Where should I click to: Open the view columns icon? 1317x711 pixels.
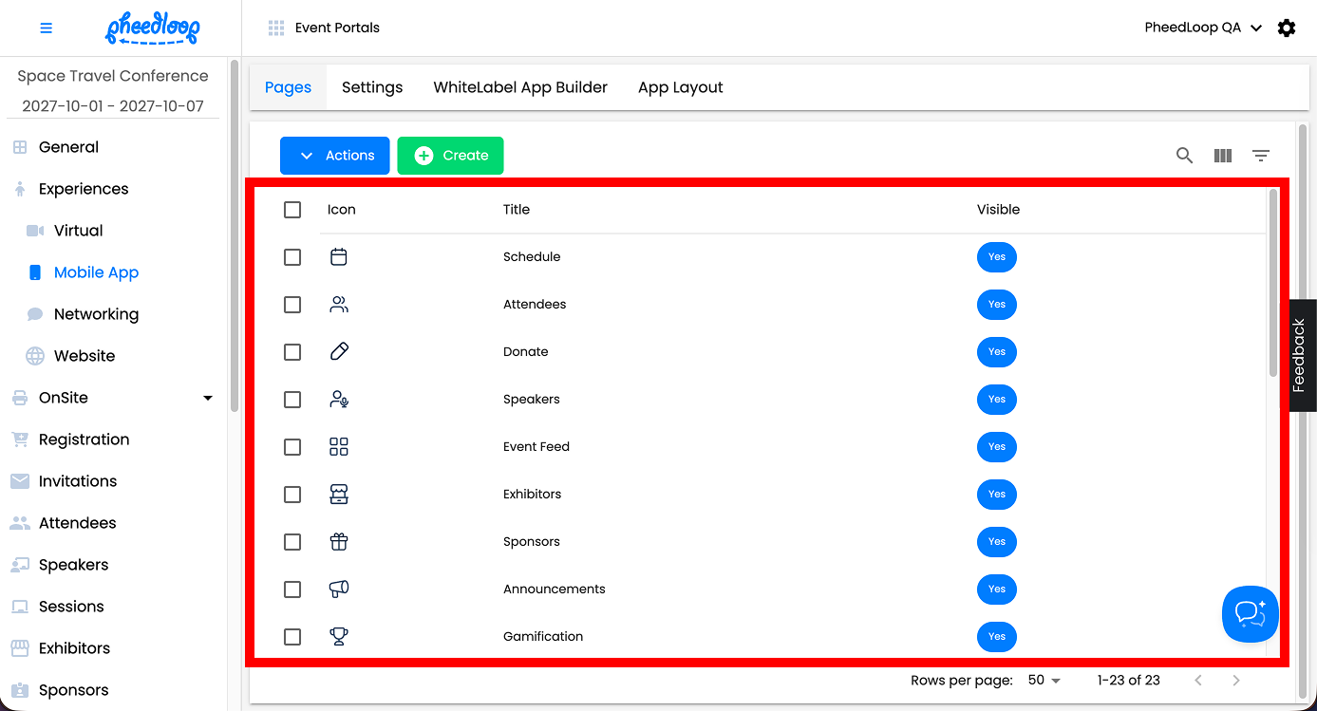pyautogui.click(x=1223, y=156)
